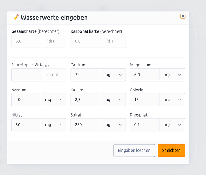Open the Nitrat unit selector
The image size is (206, 175).
coord(54,125)
